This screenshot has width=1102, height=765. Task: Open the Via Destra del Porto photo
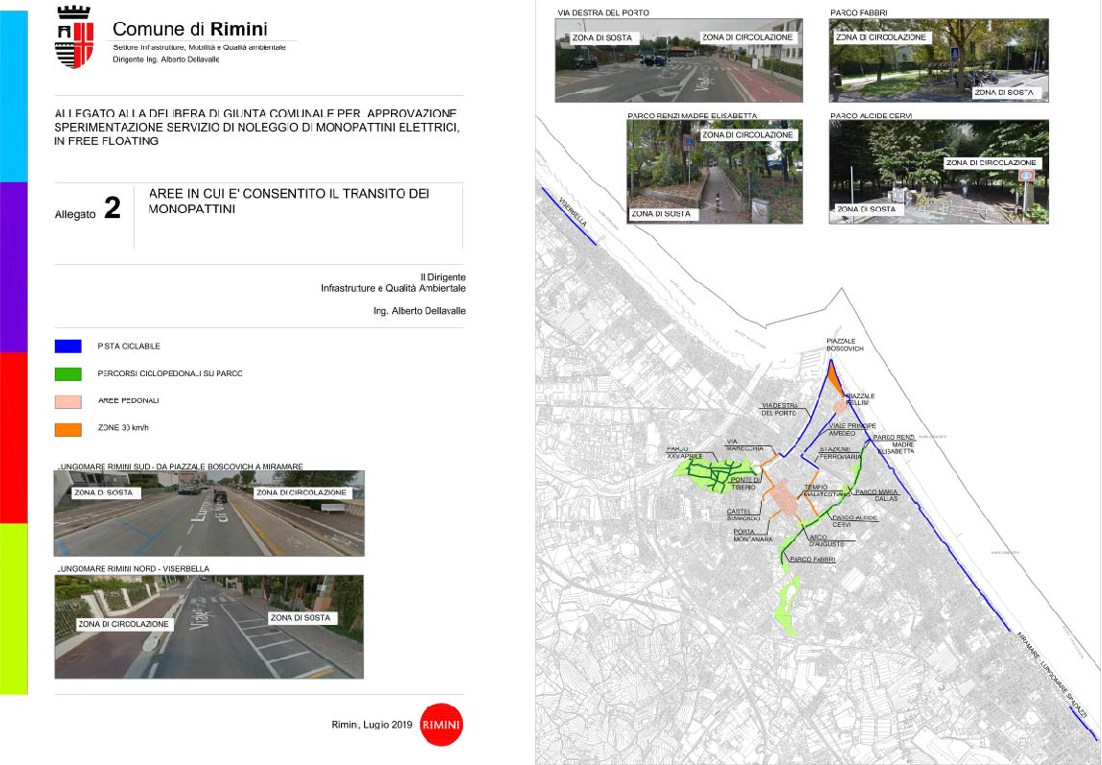(679, 60)
